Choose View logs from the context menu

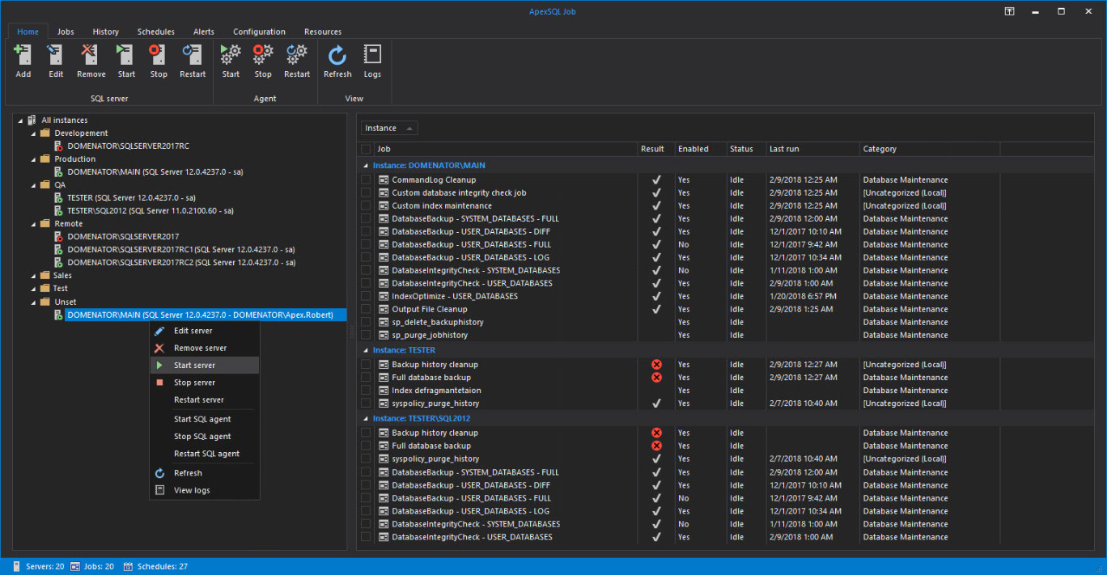[205, 491]
